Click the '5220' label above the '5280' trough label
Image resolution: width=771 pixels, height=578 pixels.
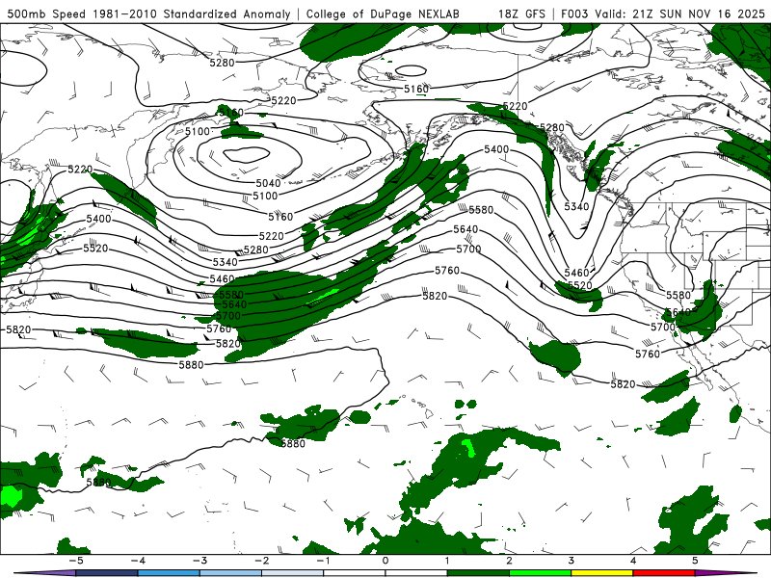[x=515, y=106]
